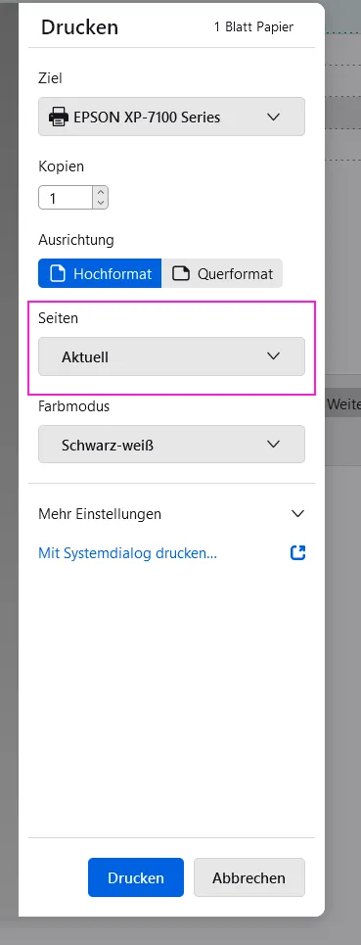
Task: Open the Seiten dropdown showing Aktuell
Action: (171, 356)
